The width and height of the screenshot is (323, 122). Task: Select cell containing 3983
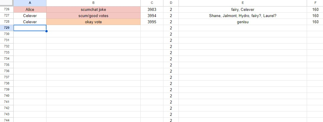pyautogui.click(x=152, y=10)
